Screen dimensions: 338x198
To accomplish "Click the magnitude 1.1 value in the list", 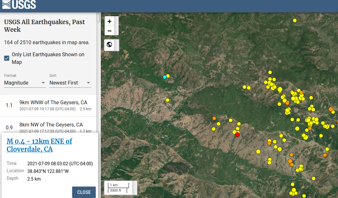I will pos(9,105).
